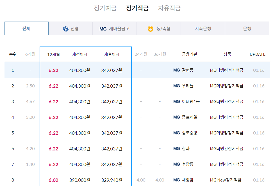Click the MG logo in 새마을금고 tab
The height and width of the screenshot is (186, 273).
(x=103, y=29)
